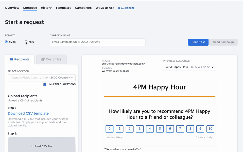
Task: Open the Select Location dropdown
Action: coord(42,78)
